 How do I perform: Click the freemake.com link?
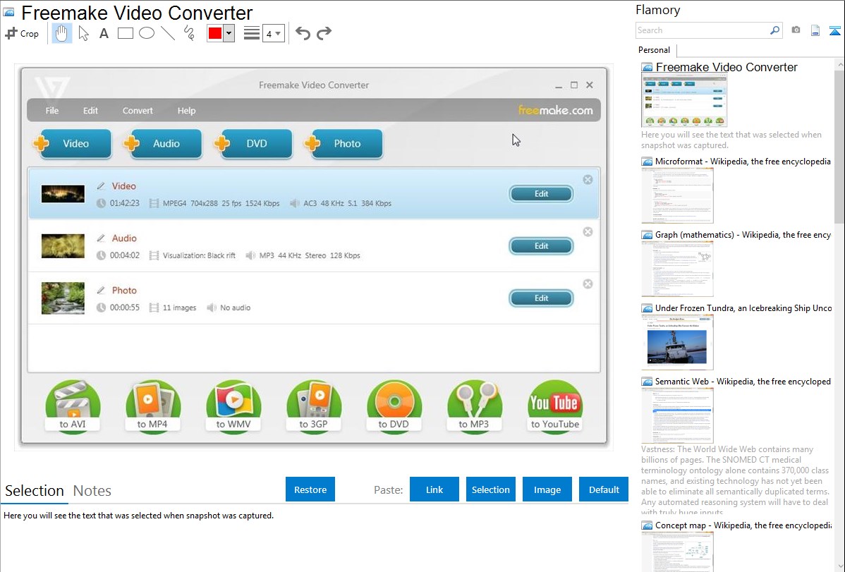556,111
